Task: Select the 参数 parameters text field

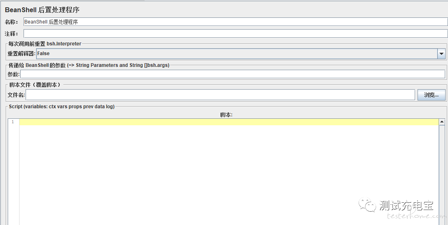Action: click(x=232, y=74)
